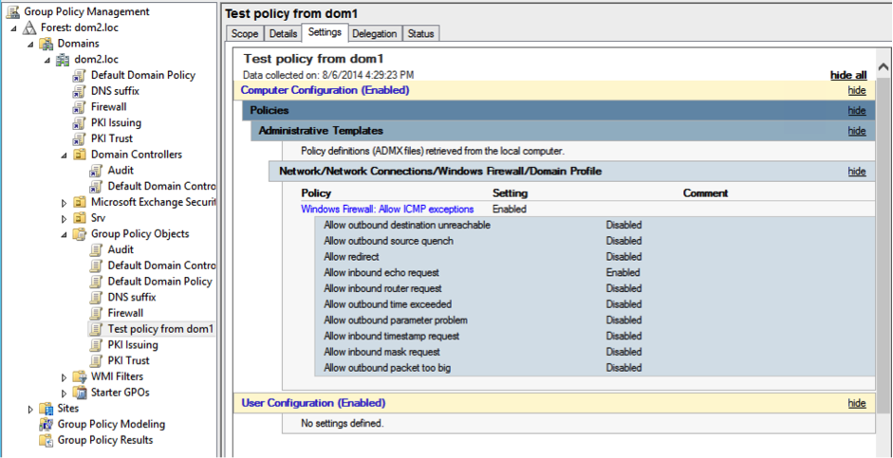The image size is (893, 458).
Task: Click the Domain Controllers OU folder icon
Action: click(80, 155)
